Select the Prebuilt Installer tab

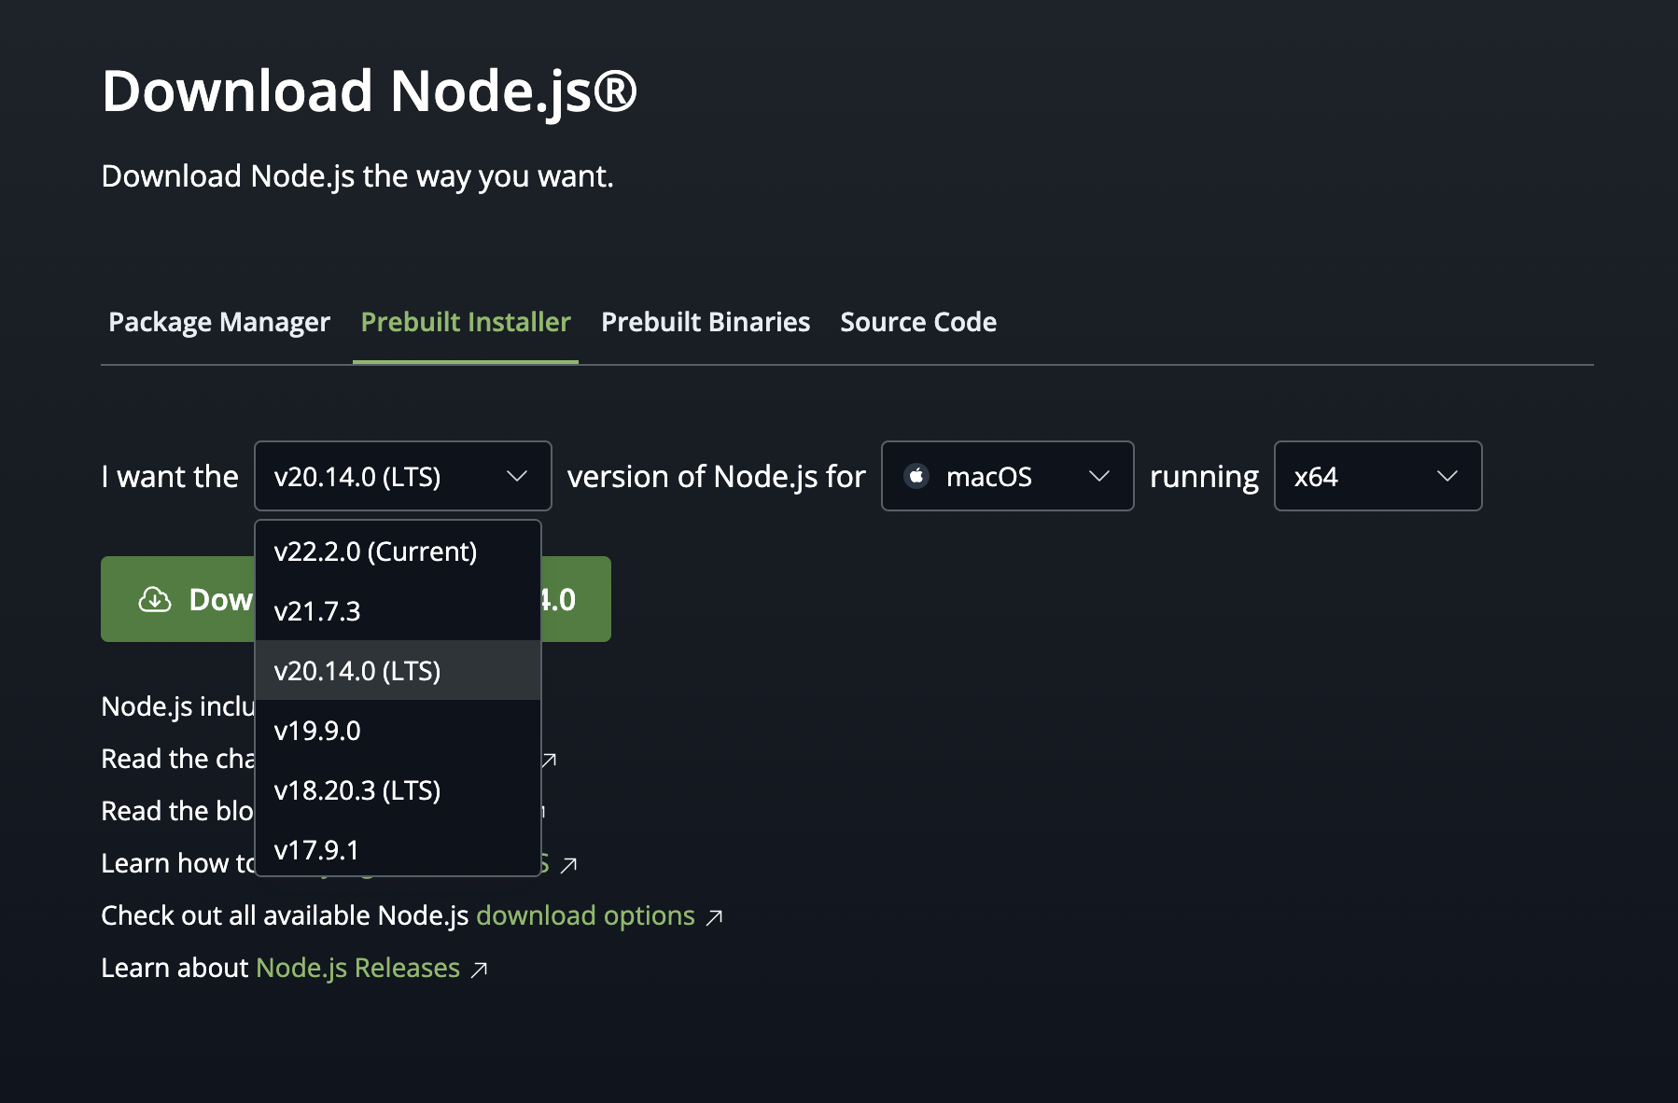point(466,322)
